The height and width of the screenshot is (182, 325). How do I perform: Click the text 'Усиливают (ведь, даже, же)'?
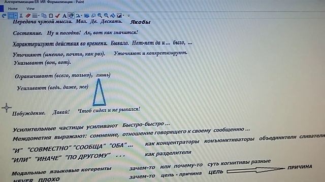click(53, 87)
